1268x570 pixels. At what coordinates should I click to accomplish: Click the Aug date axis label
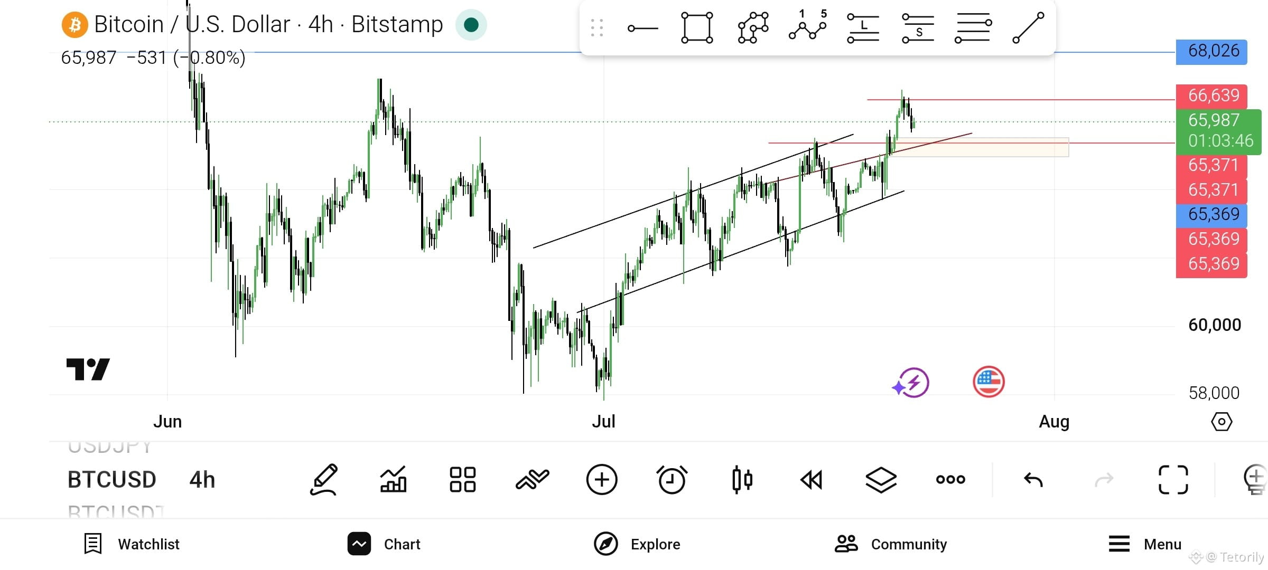(1054, 422)
